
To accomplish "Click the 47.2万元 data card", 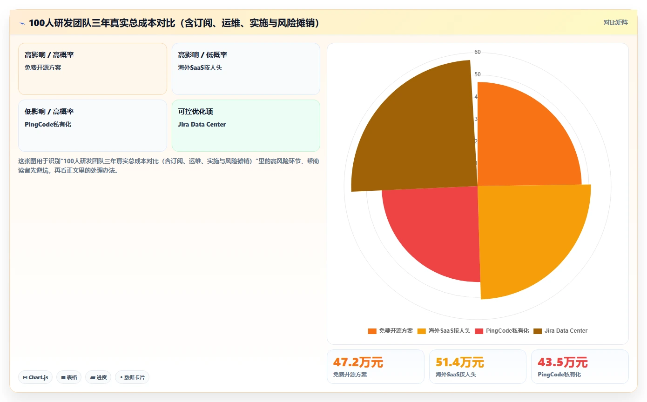I will coord(376,367).
